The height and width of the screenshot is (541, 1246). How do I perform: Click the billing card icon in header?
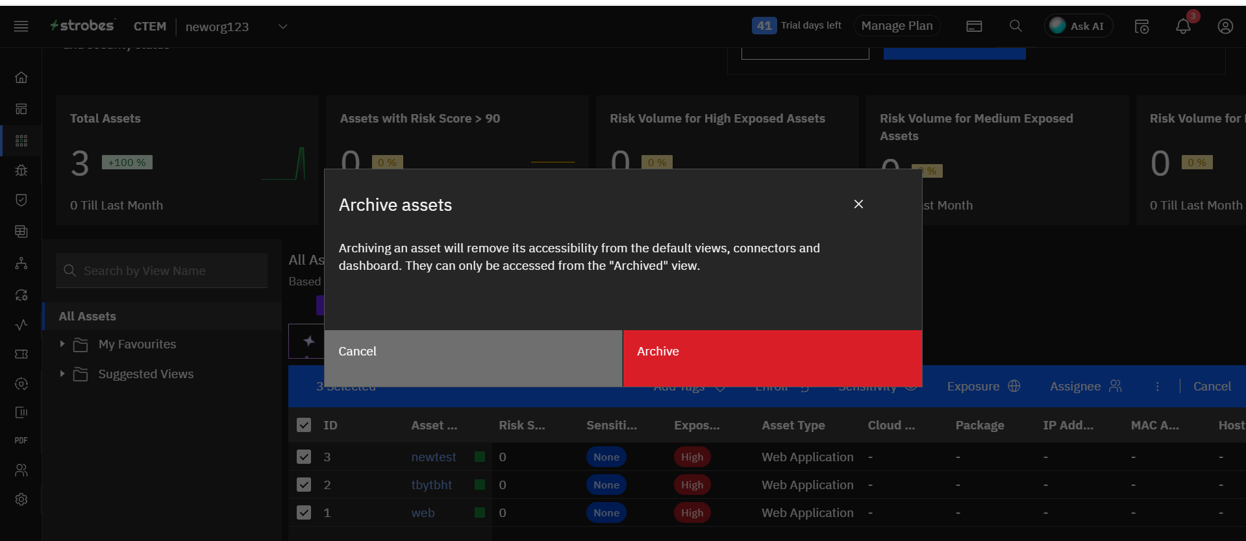(974, 27)
